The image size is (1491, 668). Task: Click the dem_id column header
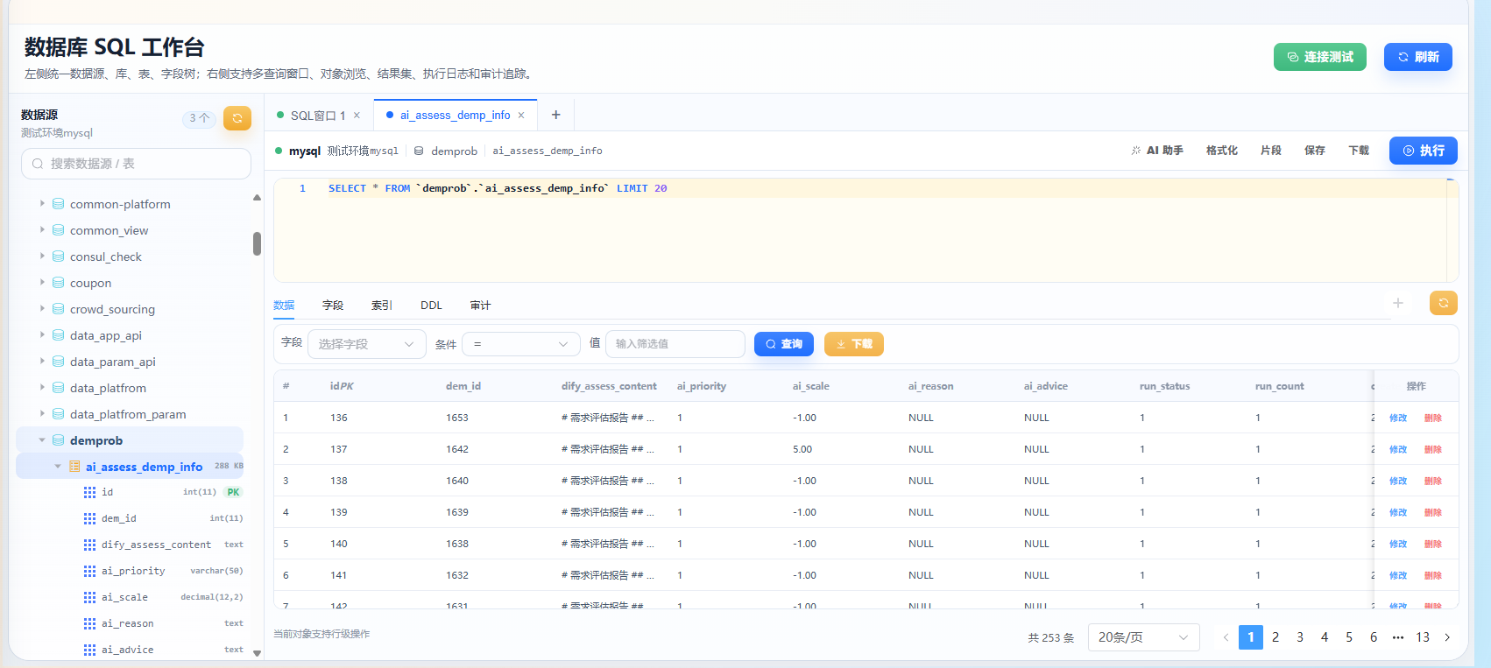click(x=463, y=386)
